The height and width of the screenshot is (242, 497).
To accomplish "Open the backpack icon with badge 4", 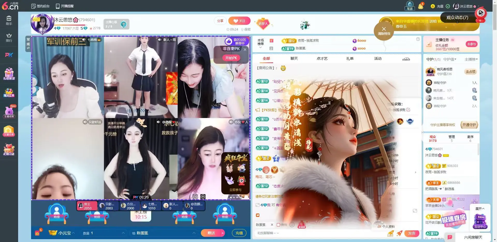I will coord(421,6).
